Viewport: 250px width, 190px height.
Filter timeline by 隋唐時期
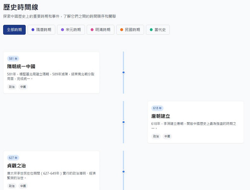pyautogui.click(x=41, y=30)
